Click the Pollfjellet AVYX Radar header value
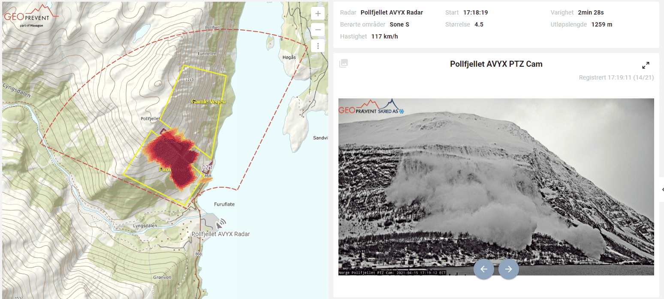Image resolution: width=664 pixels, height=299 pixels. click(x=392, y=12)
